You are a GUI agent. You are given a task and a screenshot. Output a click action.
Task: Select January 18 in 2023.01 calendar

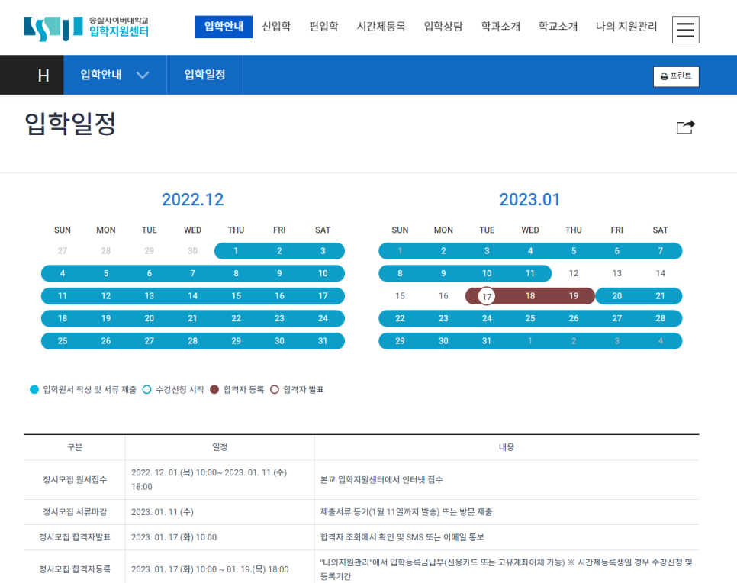click(x=530, y=296)
